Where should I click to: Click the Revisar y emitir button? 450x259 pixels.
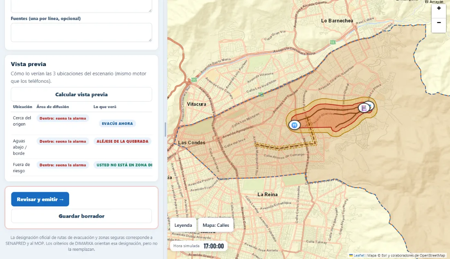[x=40, y=199]
